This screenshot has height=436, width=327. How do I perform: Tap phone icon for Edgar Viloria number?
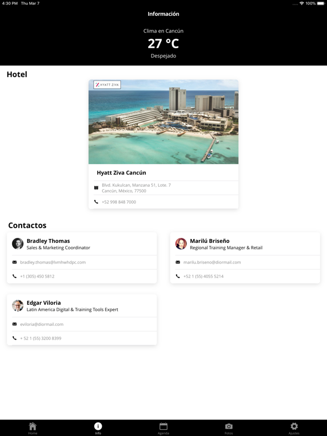tap(14, 338)
